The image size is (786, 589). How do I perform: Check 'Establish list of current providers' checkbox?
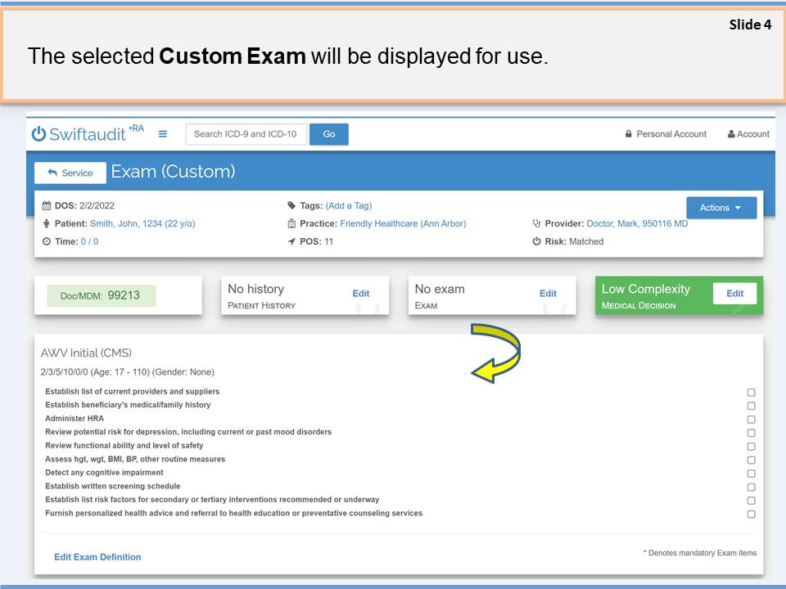point(751,393)
